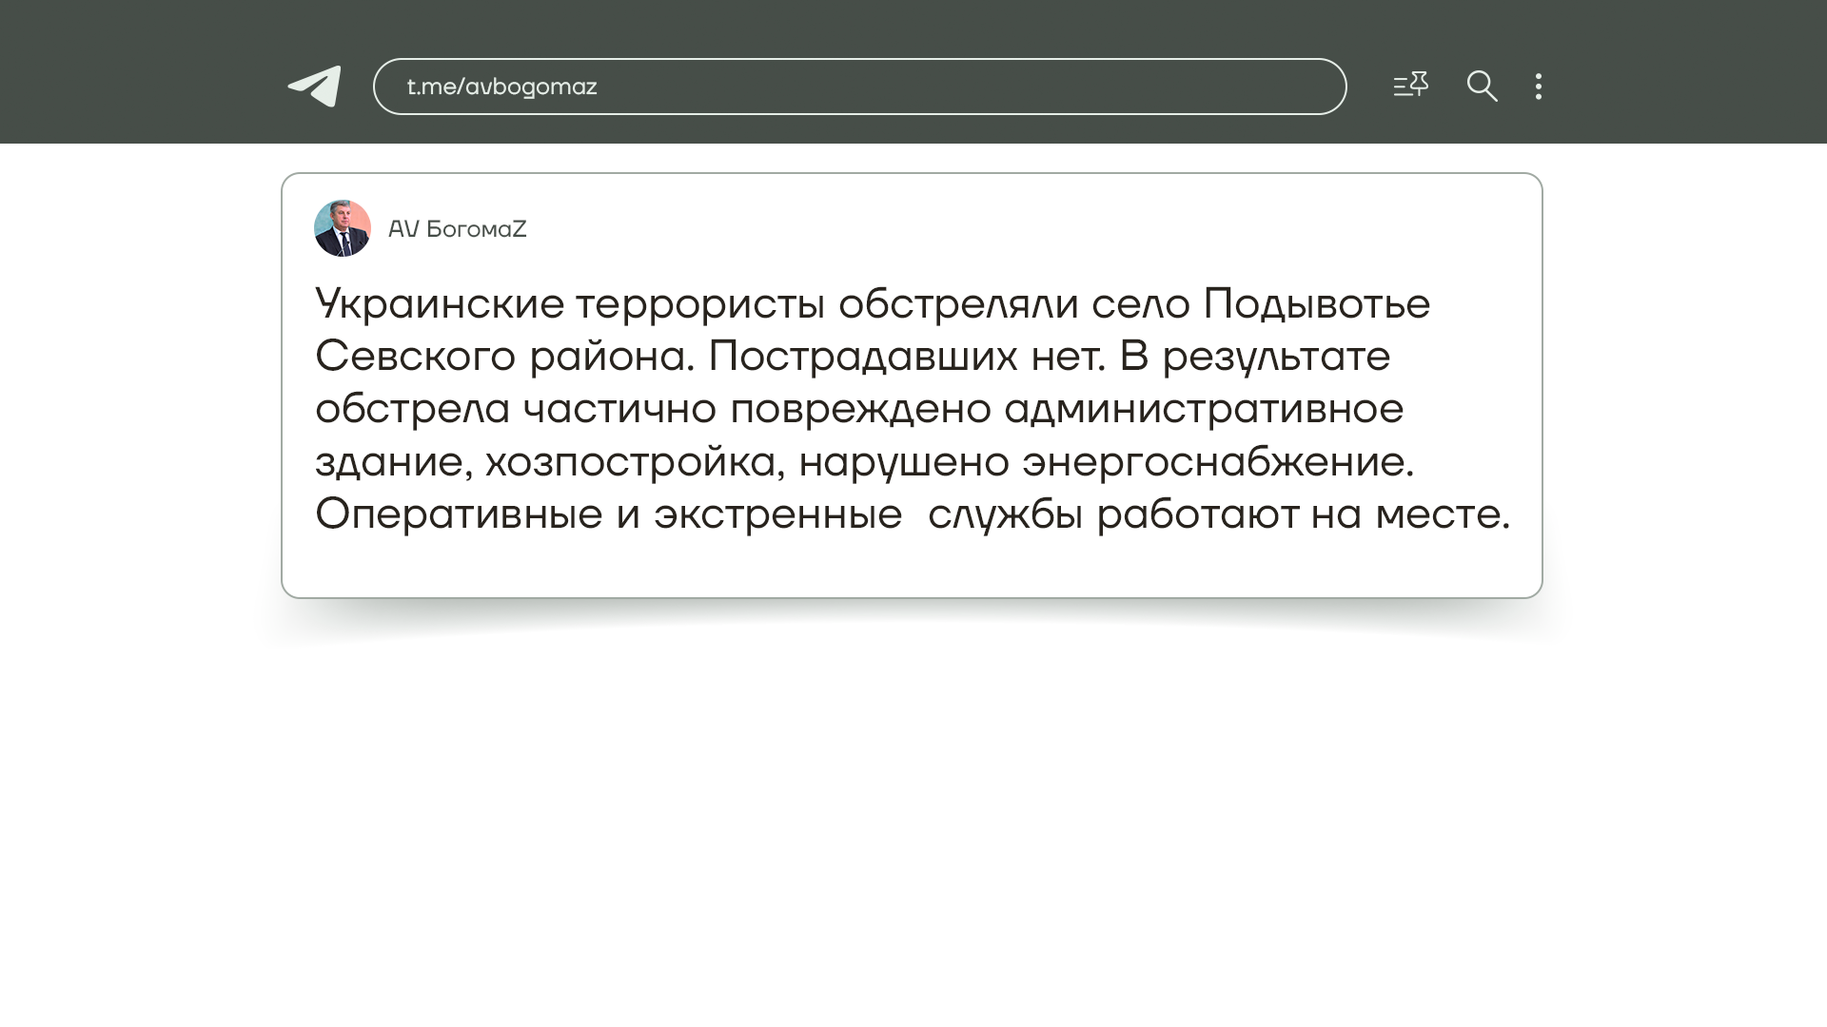The width and height of the screenshot is (1827, 1027).
Task: Click the village name "Подывотье"
Action: coord(1316,304)
